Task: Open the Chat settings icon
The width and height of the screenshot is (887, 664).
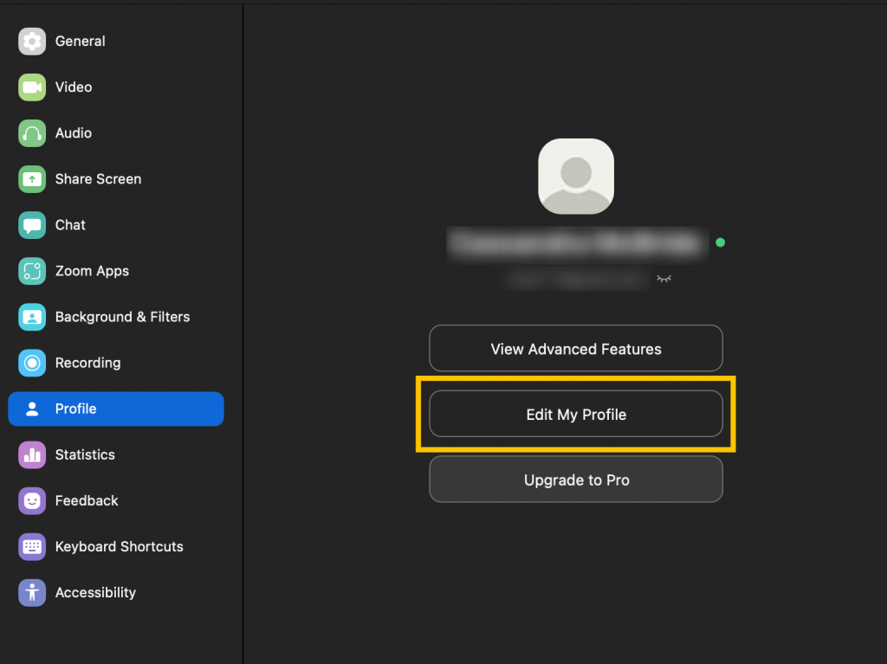Action: (x=31, y=224)
